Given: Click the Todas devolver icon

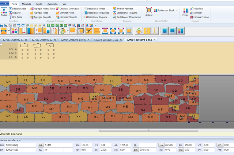Looking at the screenshot, I should click(x=4, y=12).
